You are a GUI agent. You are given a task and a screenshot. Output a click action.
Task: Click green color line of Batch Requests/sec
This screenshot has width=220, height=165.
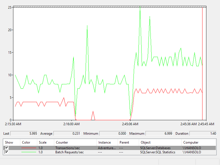29,152
